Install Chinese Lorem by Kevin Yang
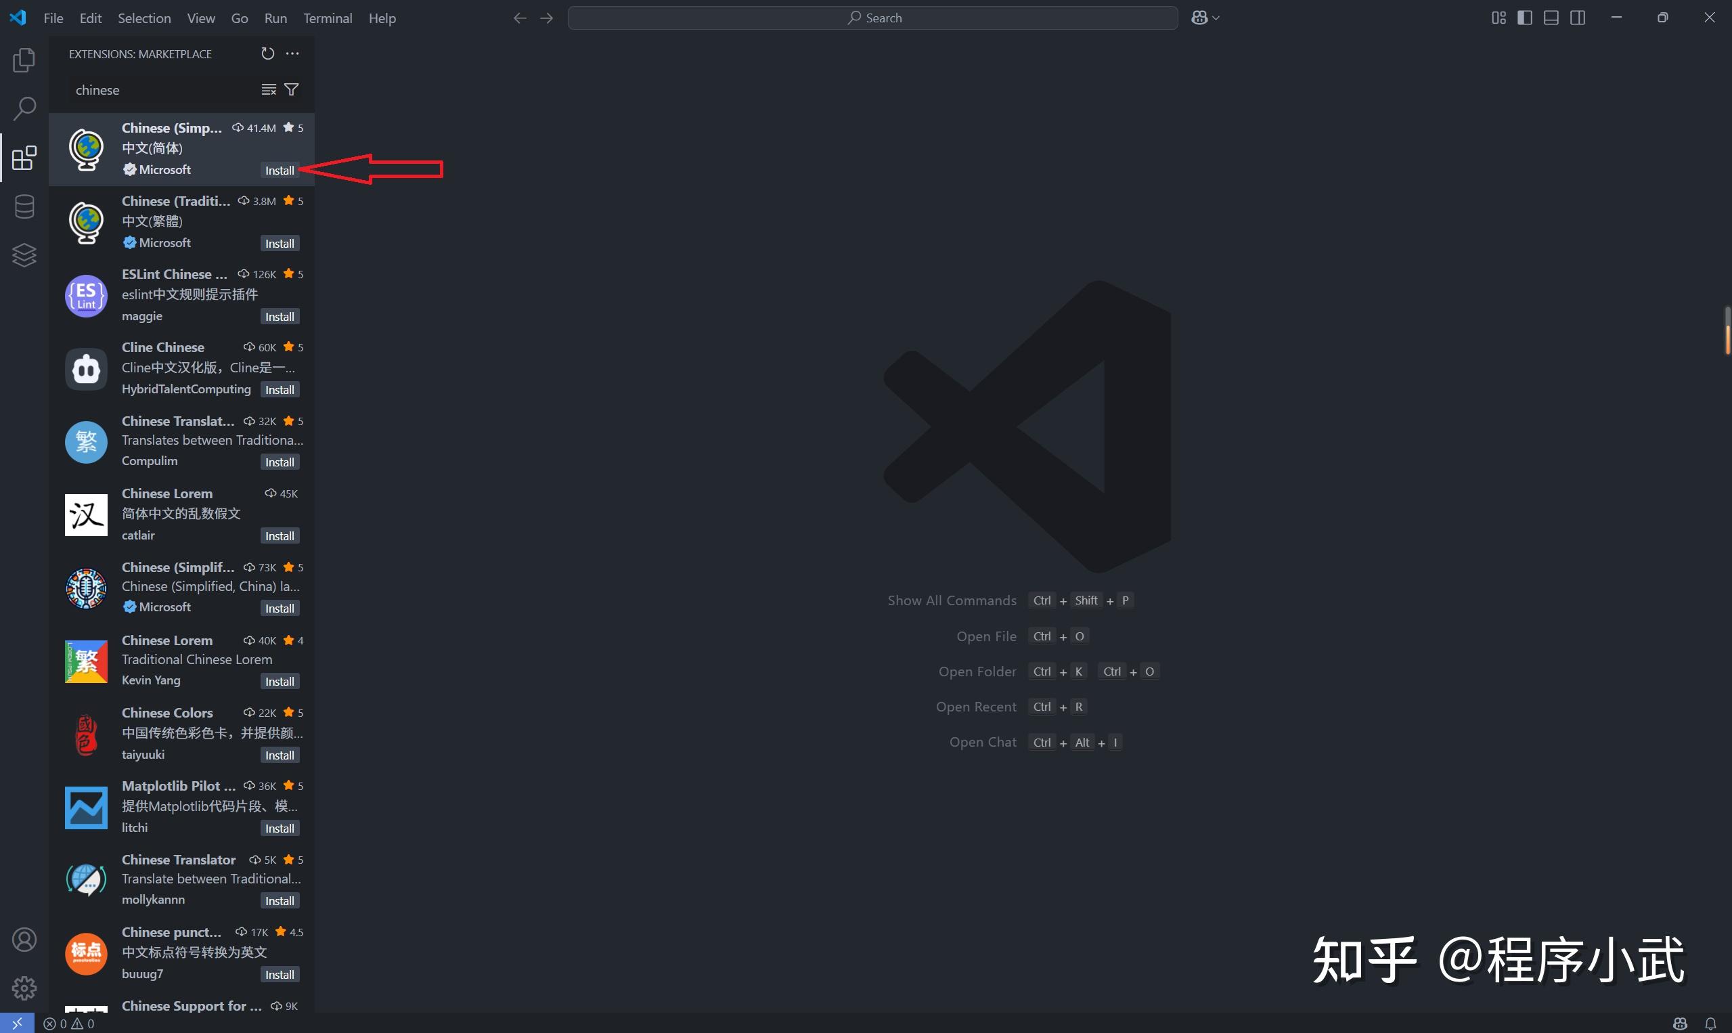The height and width of the screenshot is (1033, 1732). 280,682
